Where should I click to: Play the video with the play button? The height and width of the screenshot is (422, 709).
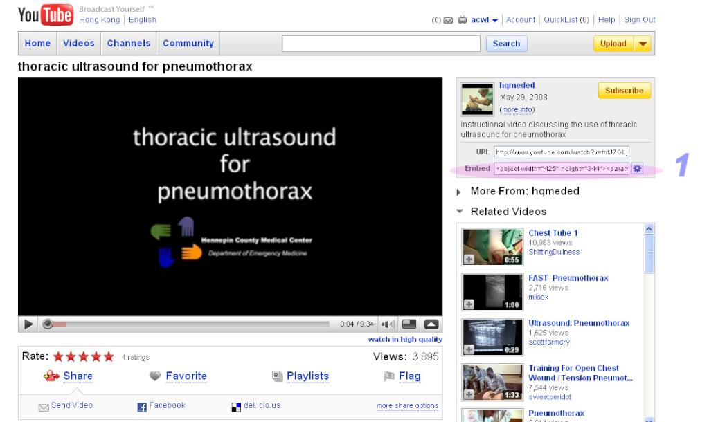coord(28,324)
